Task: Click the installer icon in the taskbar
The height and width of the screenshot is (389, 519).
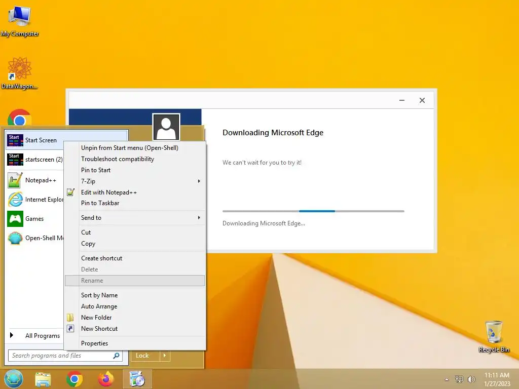Action: [137, 379]
